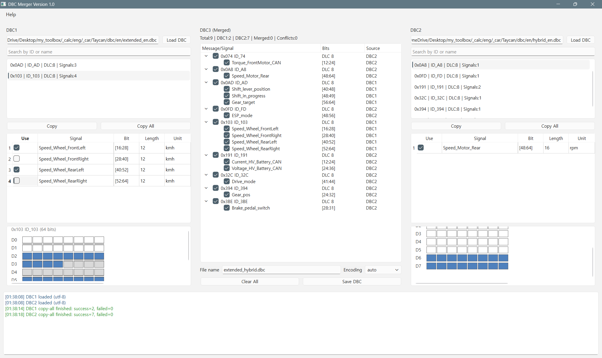Uncheck Speed_Motor_Rear in DBC2 signal table
602x358 pixels.
click(421, 148)
